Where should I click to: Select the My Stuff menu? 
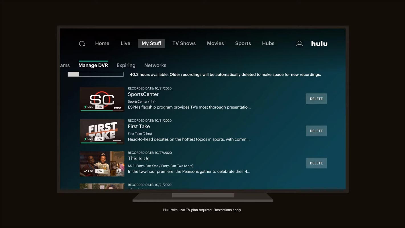click(x=152, y=43)
